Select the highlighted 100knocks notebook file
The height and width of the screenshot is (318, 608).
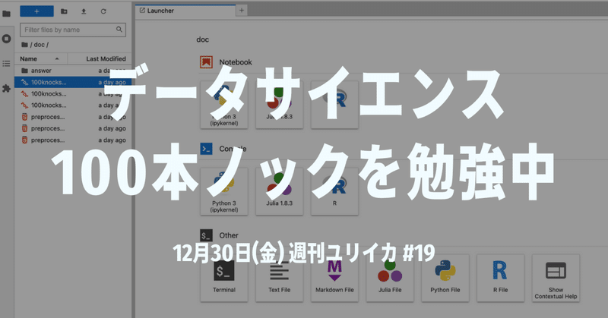point(73,82)
